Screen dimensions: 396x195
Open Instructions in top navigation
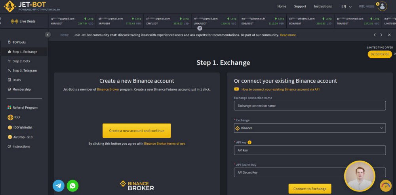[x=323, y=6]
